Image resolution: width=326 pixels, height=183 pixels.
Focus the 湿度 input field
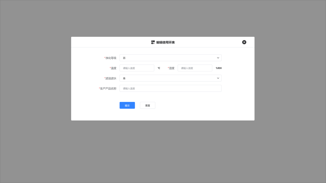(195, 68)
